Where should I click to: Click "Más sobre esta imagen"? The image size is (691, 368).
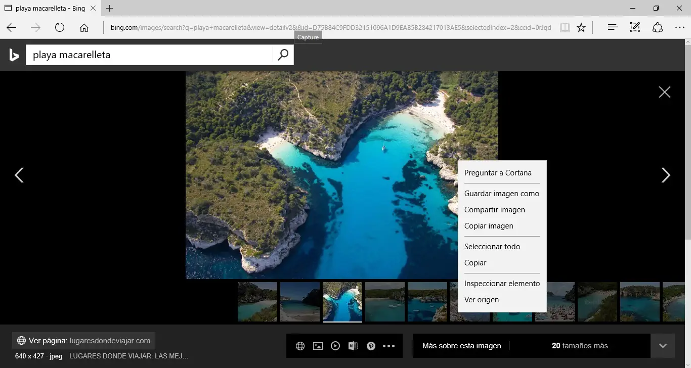(461, 346)
